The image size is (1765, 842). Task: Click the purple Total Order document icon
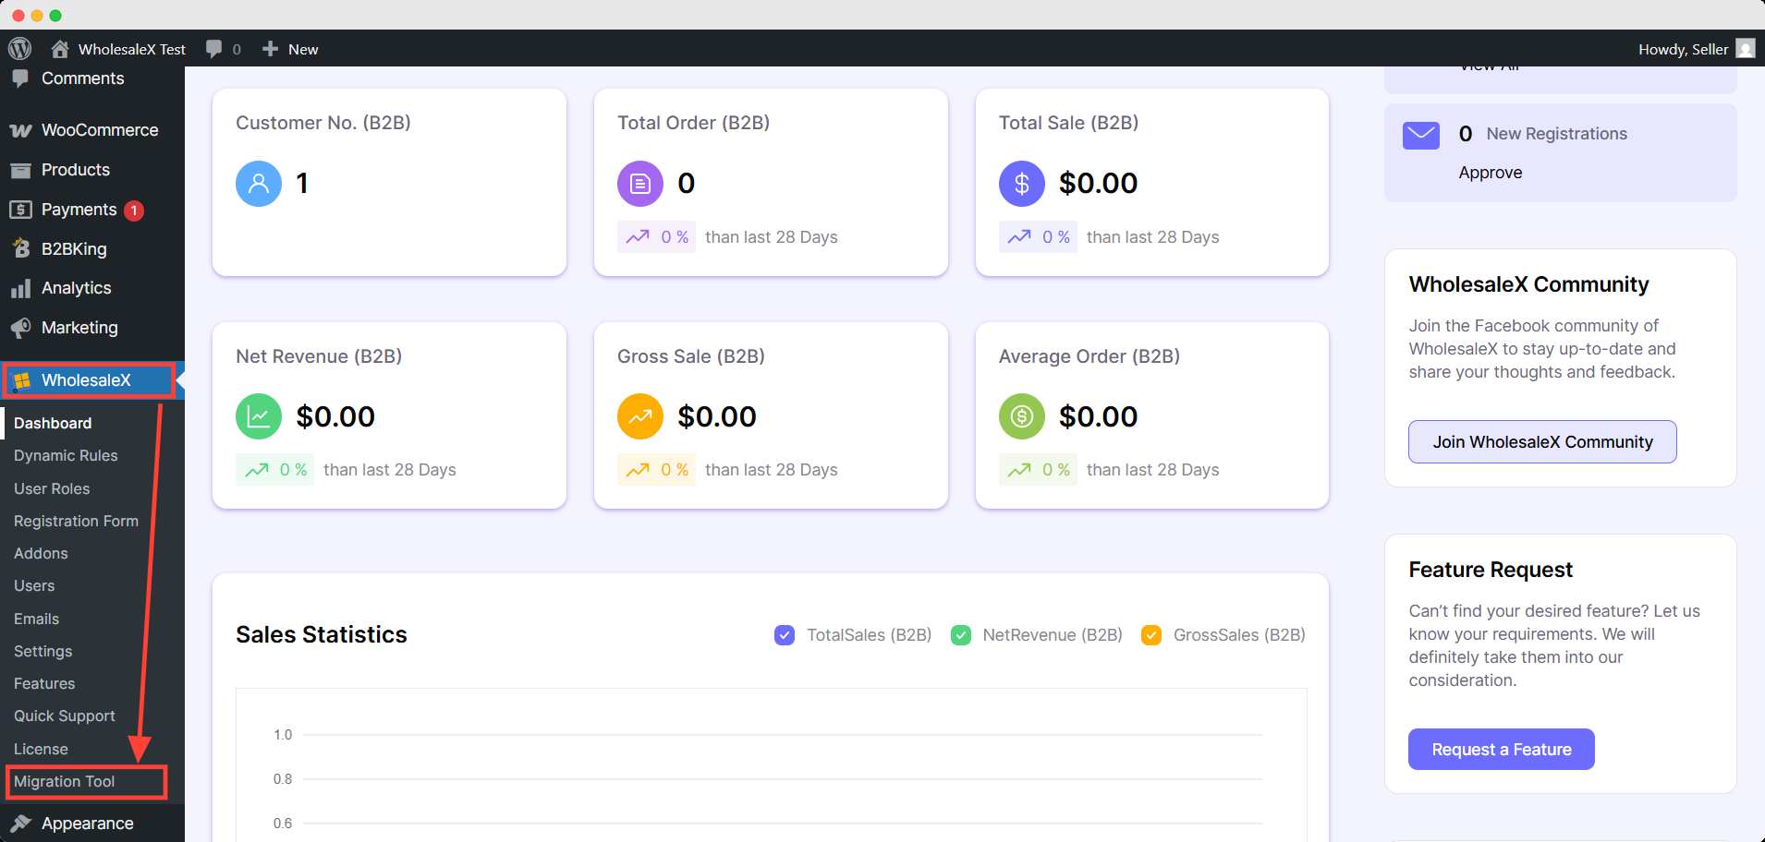[640, 184]
